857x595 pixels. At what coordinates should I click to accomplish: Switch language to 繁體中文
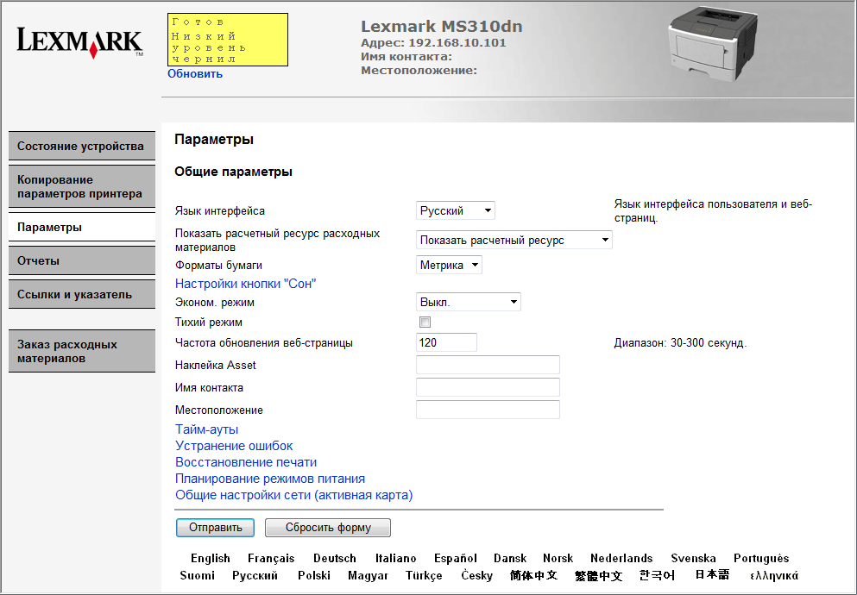[598, 575]
